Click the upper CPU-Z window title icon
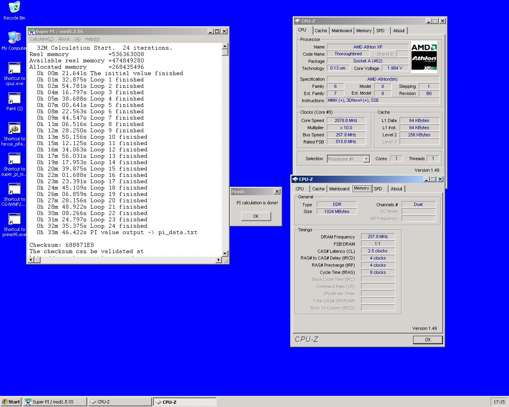 pos(297,21)
